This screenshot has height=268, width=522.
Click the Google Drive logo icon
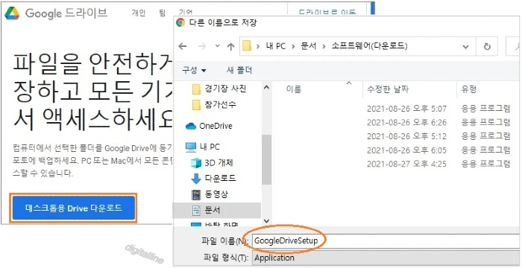click(x=13, y=13)
